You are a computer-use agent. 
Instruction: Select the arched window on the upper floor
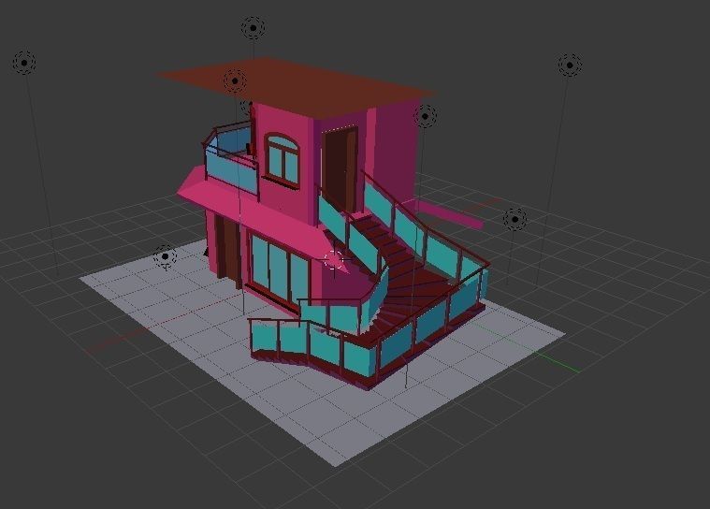click(283, 160)
